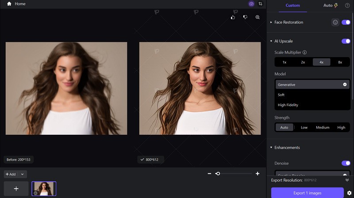Click the 800*612 result size badge
Viewport: 354px width, 198px height.
150,160
